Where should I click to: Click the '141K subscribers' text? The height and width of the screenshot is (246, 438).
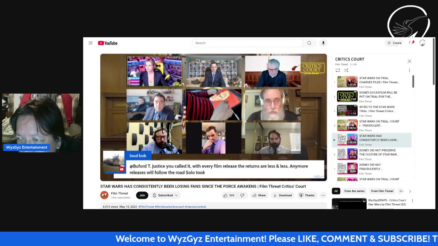120,198
